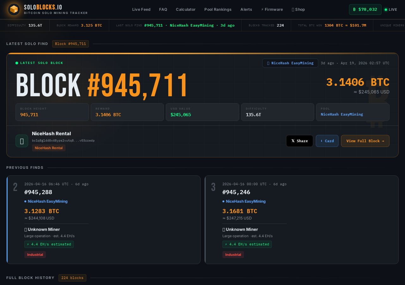The height and width of the screenshot is (285, 405).
Task: Select the lightning bolt Firmware icon
Action: point(263,9)
